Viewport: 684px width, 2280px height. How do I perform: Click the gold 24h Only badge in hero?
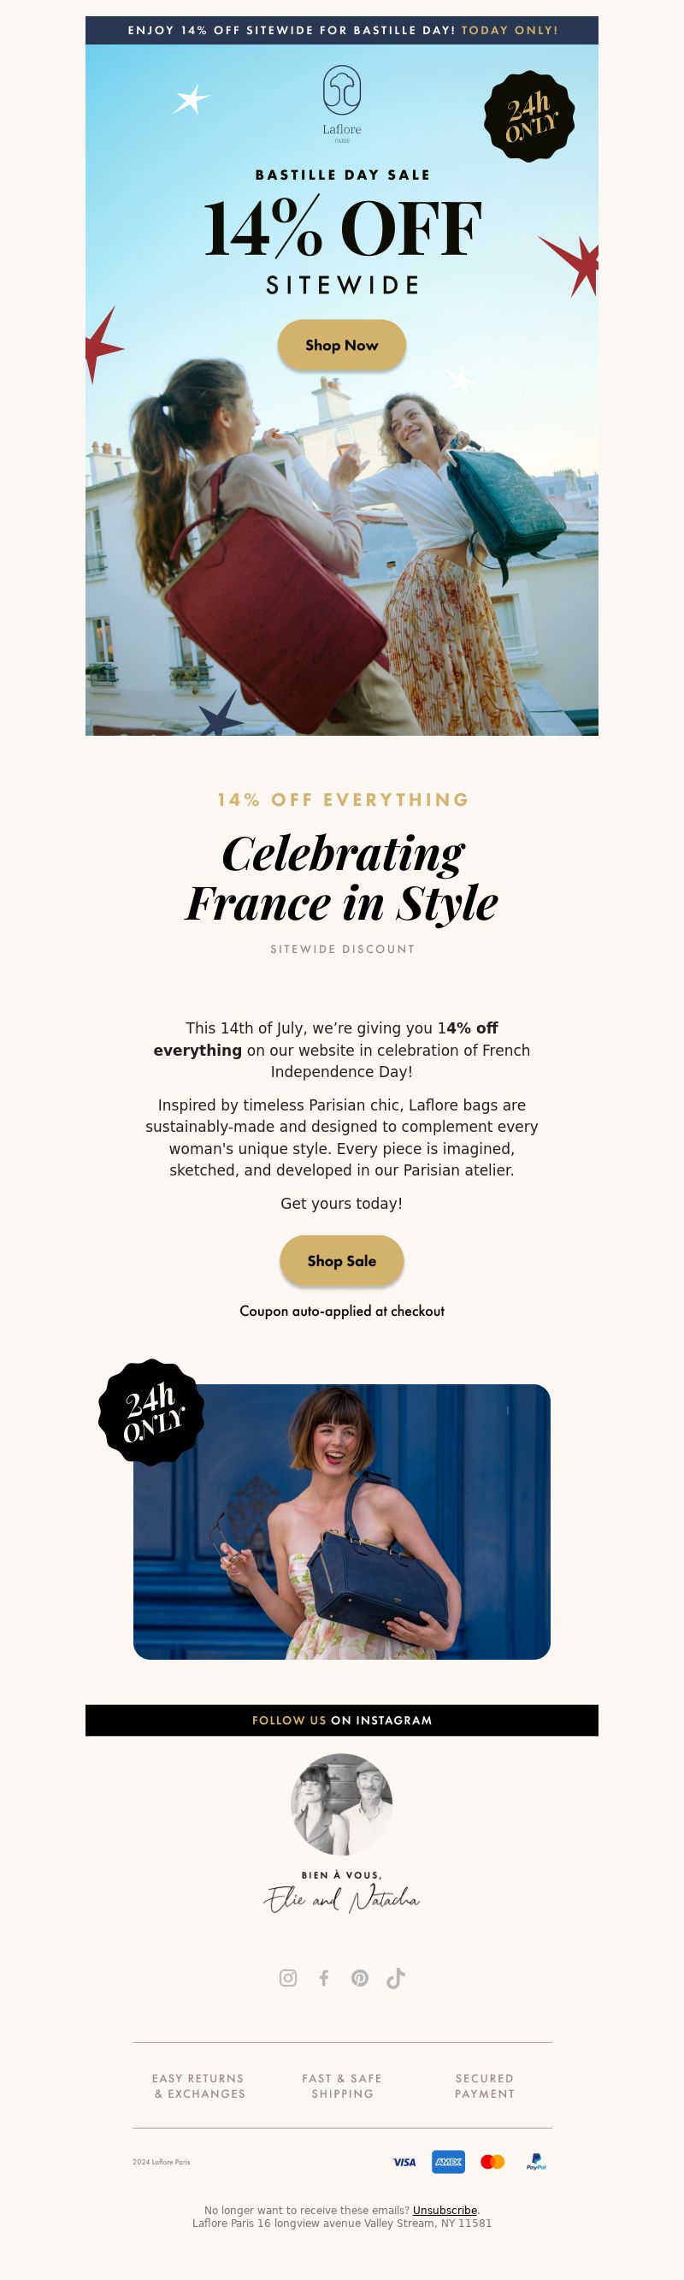pyautogui.click(x=529, y=117)
